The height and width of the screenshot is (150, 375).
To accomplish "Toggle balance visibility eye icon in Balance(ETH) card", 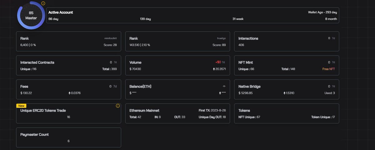I will [224, 86].
